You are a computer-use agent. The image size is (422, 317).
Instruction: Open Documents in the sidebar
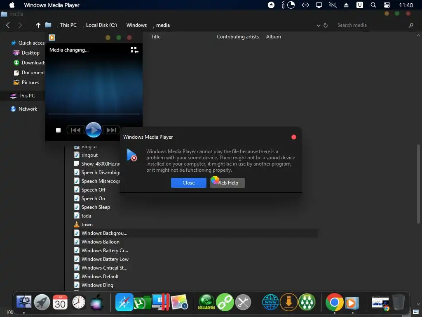click(x=29, y=73)
